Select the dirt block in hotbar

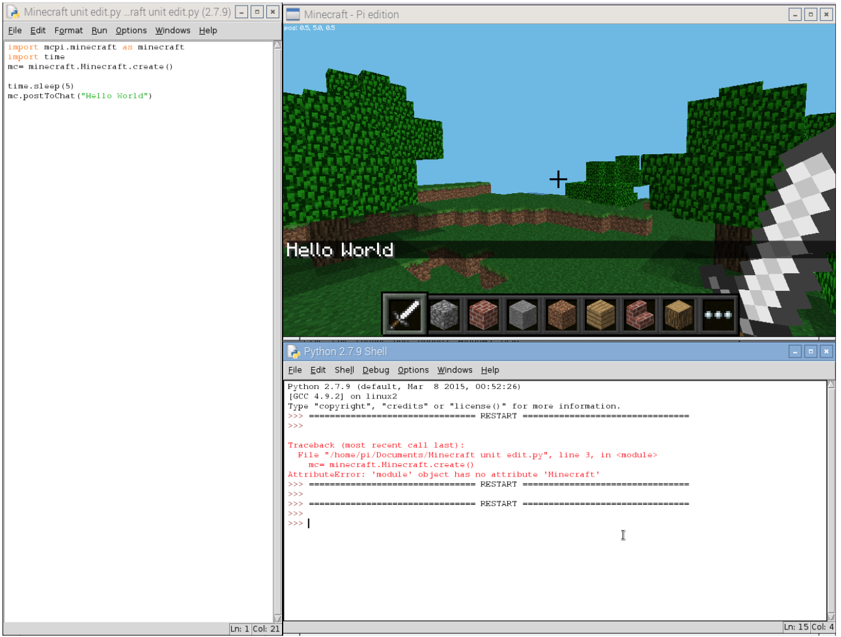(x=562, y=314)
